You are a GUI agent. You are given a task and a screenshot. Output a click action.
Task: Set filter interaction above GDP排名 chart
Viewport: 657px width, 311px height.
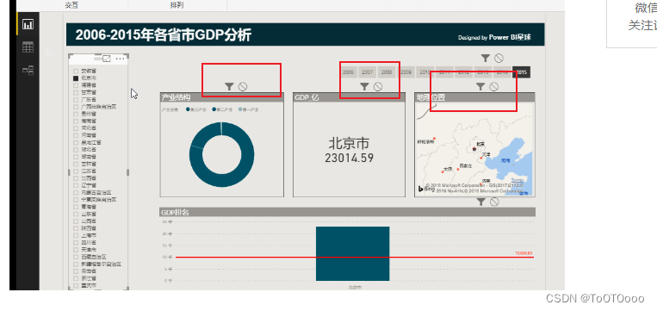click(x=481, y=202)
